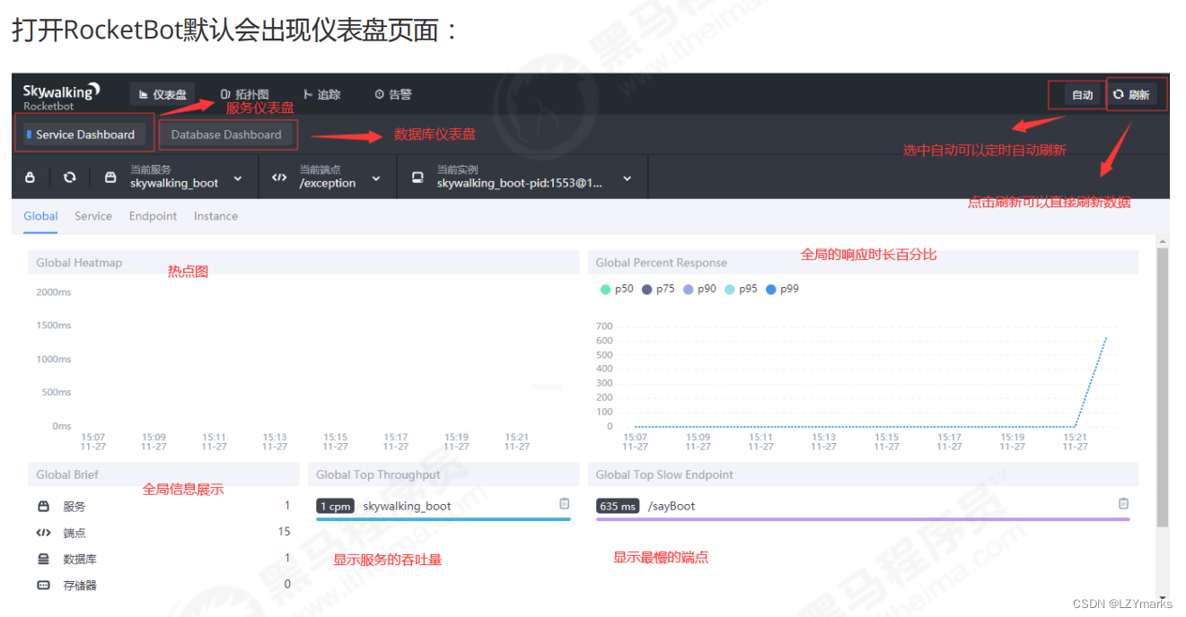Click the 1 cpm throughput badge
This screenshot has height=617, width=1186.
click(335, 507)
